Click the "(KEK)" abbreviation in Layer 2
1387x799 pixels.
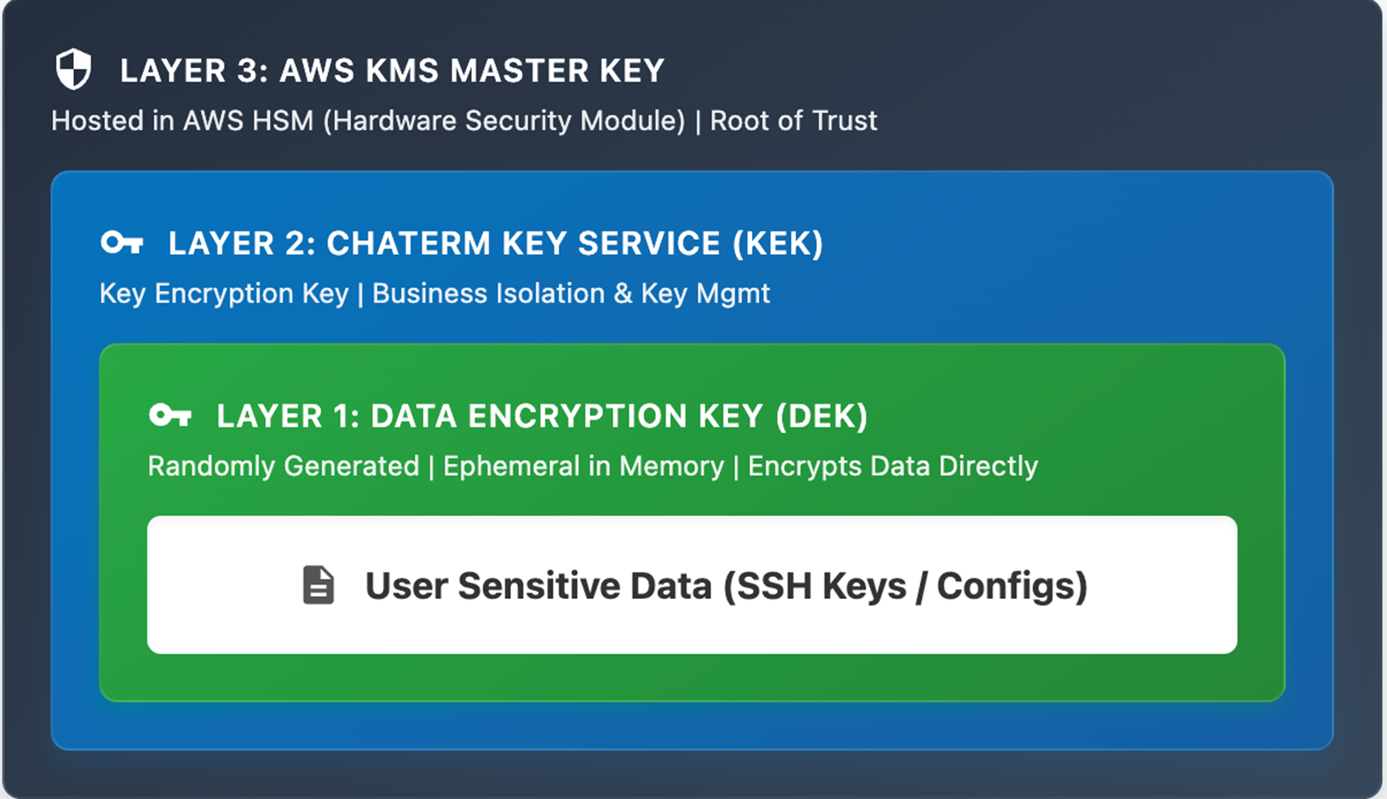(x=778, y=244)
